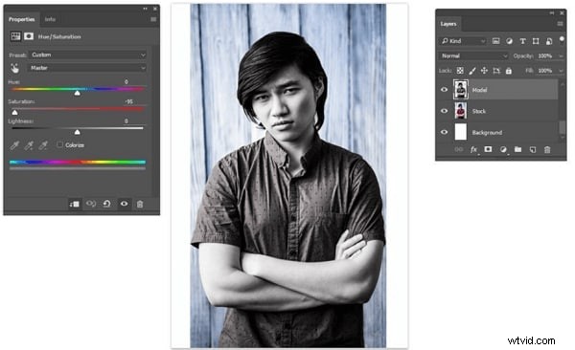Click the Background layer white thumbnail
The height and width of the screenshot is (350, 575).
coord(461,132)
